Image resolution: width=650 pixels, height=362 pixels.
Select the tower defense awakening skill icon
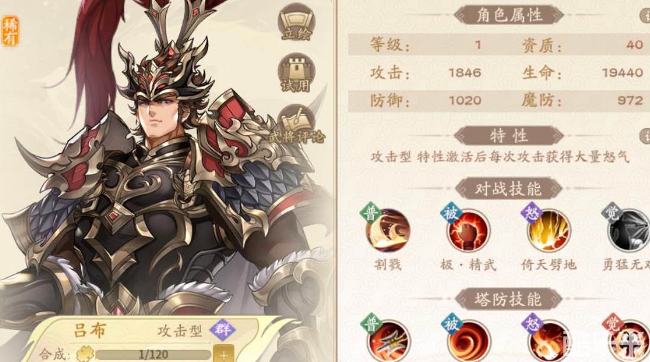[x=629, y=341]
